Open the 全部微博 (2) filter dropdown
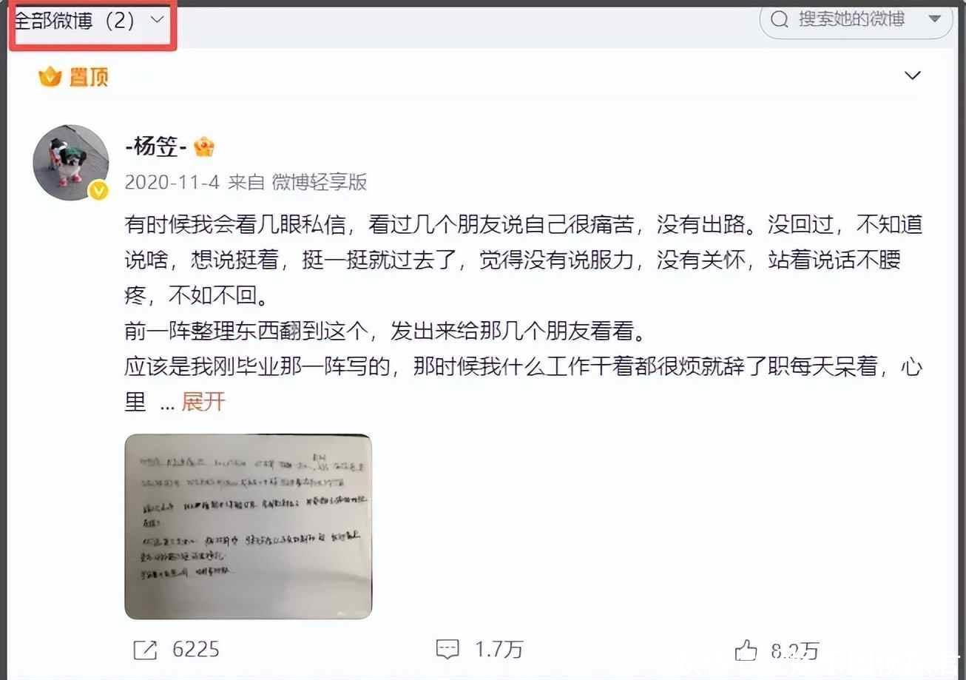The width and height of the screenshot is (966, 680). click(89, 21)
